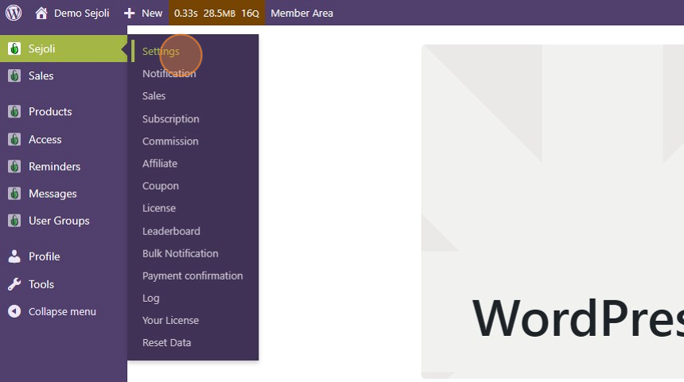The image size is (684, 382).
Task: Click the Tools wrench icon
Action: click(14, 284)
